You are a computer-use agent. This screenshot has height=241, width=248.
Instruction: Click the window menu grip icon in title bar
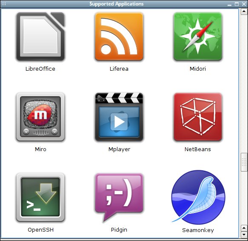pyautogui.click(x=4, y=4)
